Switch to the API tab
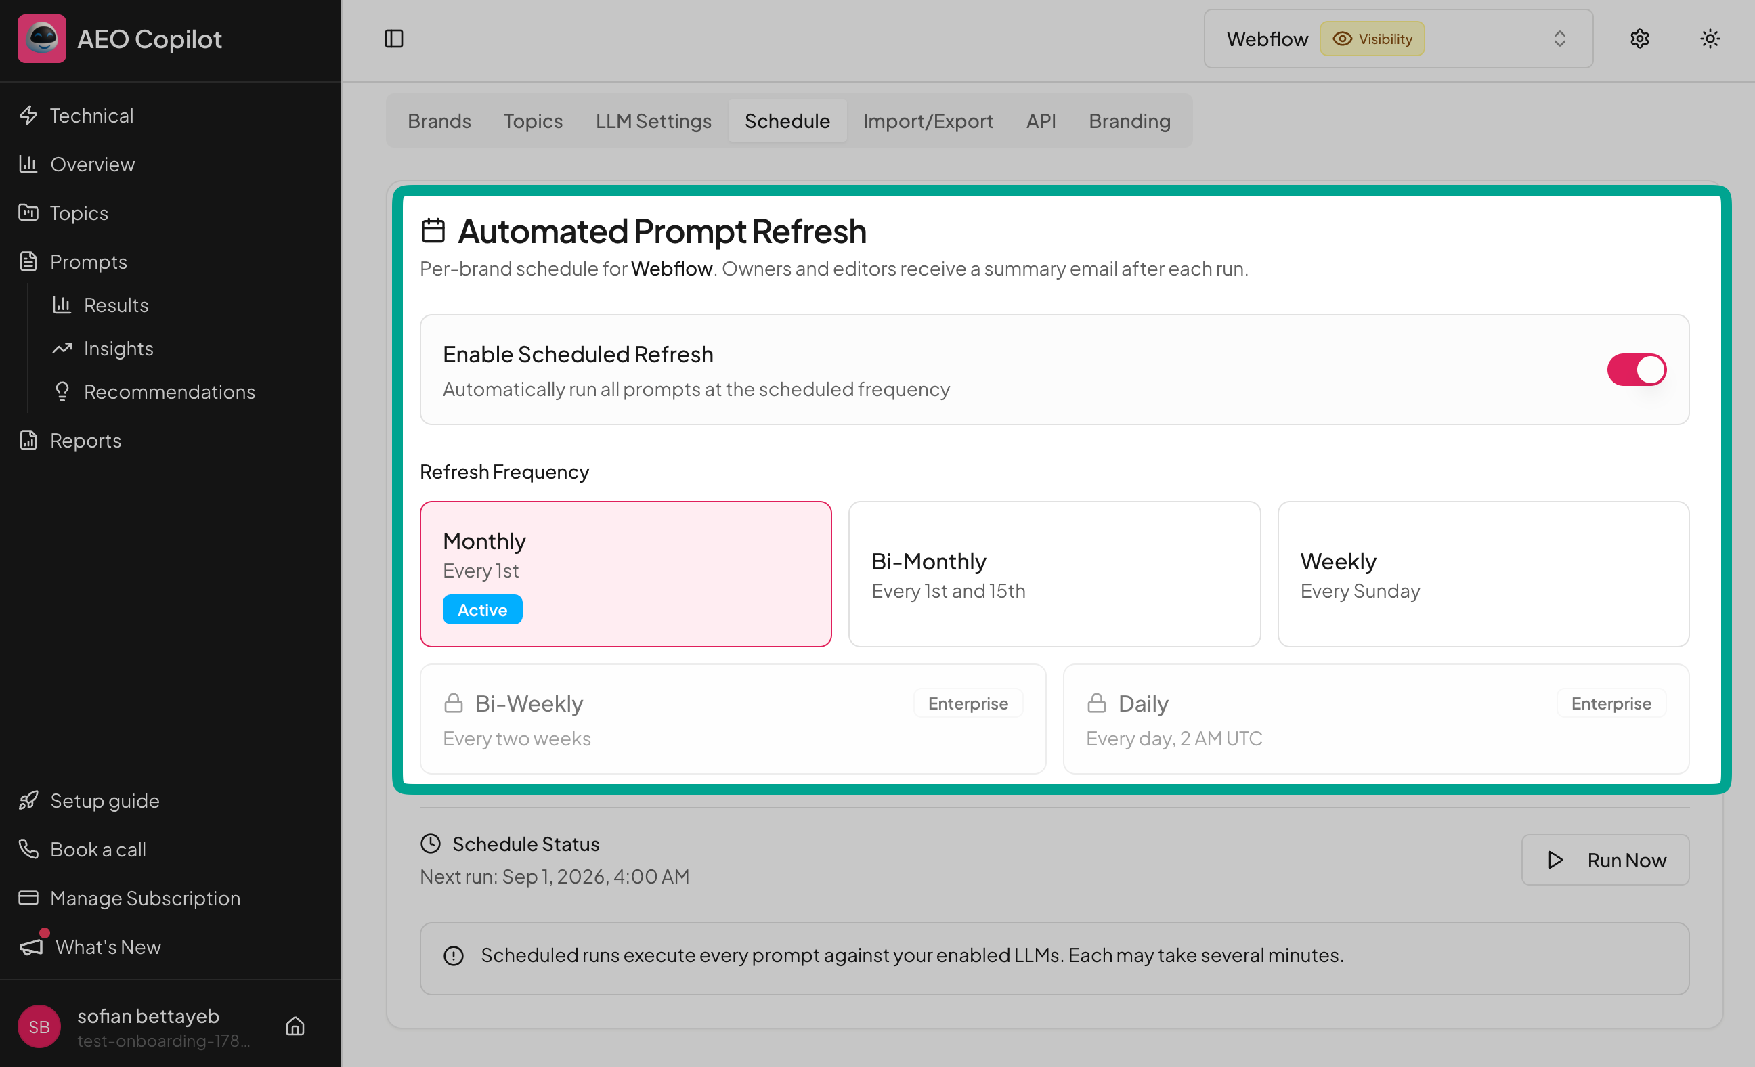The image size is (1755, 1067). [1041, 121]
